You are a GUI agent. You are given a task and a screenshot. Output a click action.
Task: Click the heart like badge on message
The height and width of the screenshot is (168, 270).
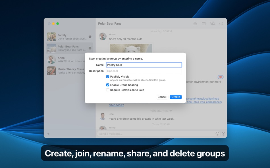pyautogui.click(x=221, y=77)
